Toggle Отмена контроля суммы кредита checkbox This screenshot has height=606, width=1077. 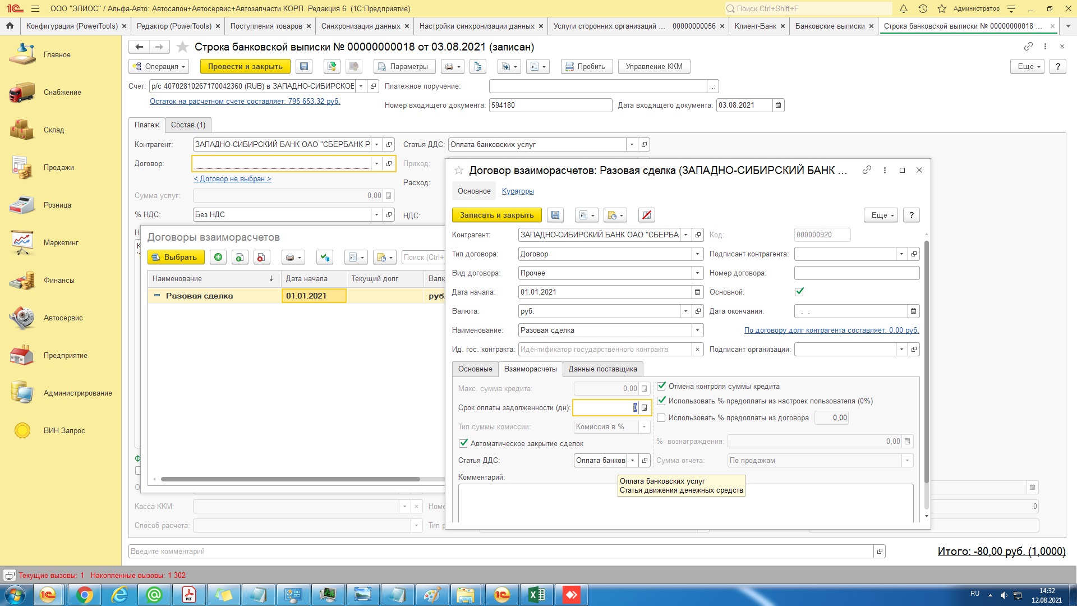[661, 386]
